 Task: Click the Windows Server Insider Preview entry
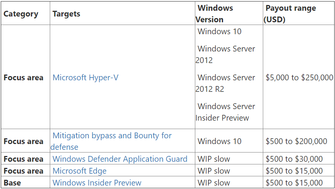[226, 112]
